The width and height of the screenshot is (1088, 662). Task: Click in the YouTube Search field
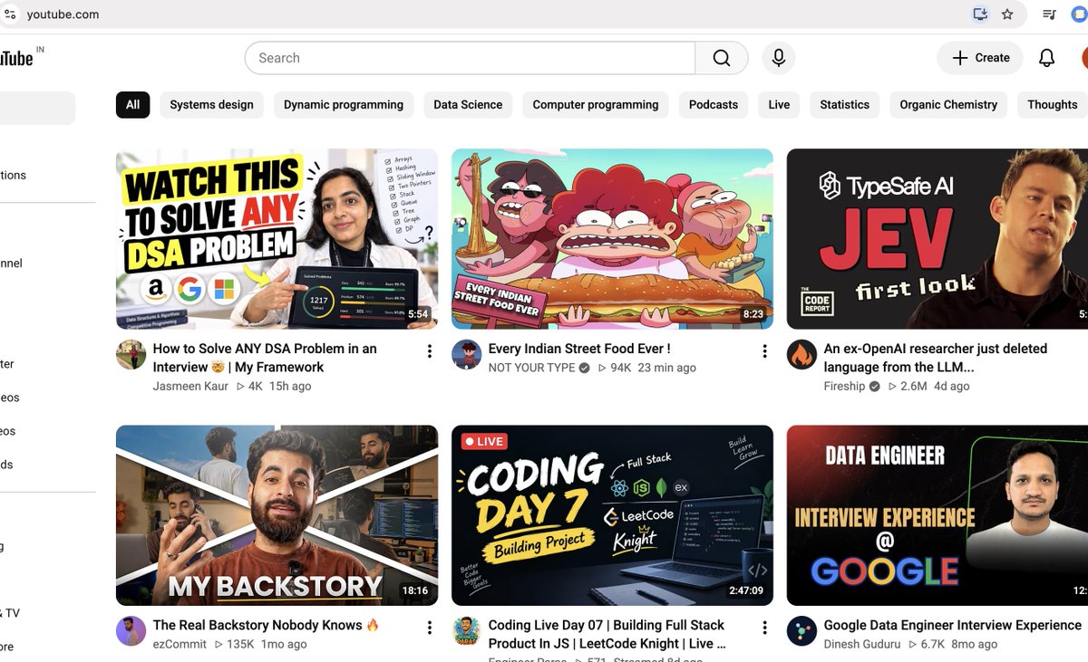(x=470, y=58)
